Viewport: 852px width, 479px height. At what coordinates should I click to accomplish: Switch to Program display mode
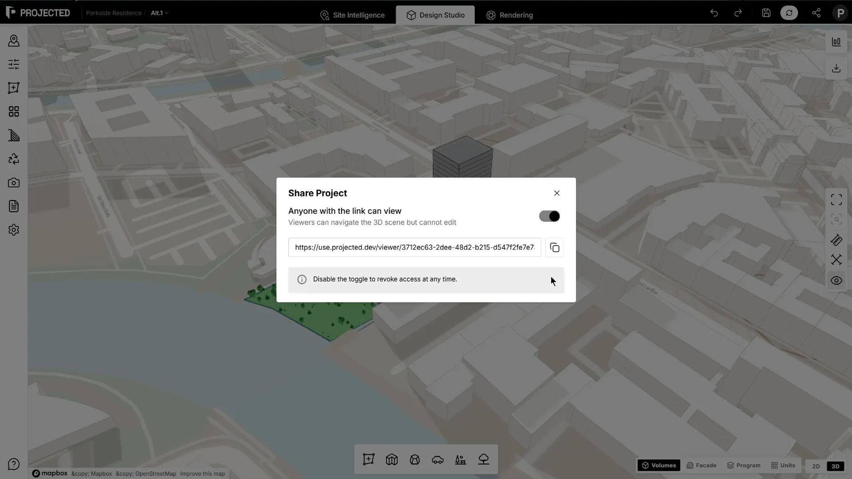[744, 465]
